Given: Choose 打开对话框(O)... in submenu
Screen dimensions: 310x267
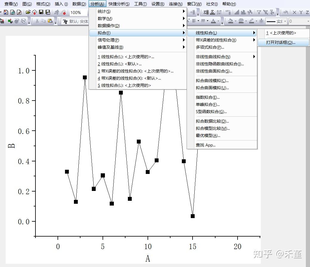Looking at the screenshot, I should pos(283,42).
